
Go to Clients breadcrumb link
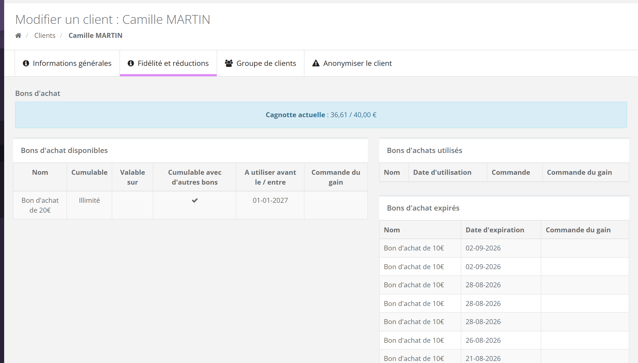[x=45, y=36]
